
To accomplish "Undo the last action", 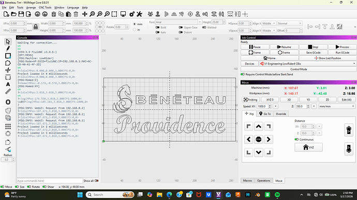I will (37, 14).
